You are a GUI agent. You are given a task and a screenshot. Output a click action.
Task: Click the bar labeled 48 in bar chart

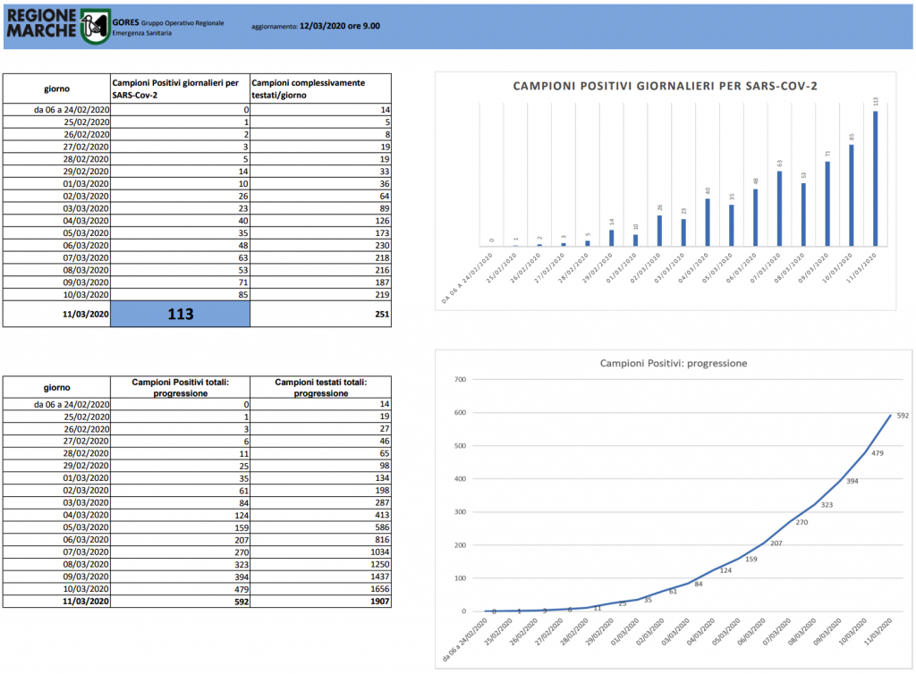click(755, 217)
